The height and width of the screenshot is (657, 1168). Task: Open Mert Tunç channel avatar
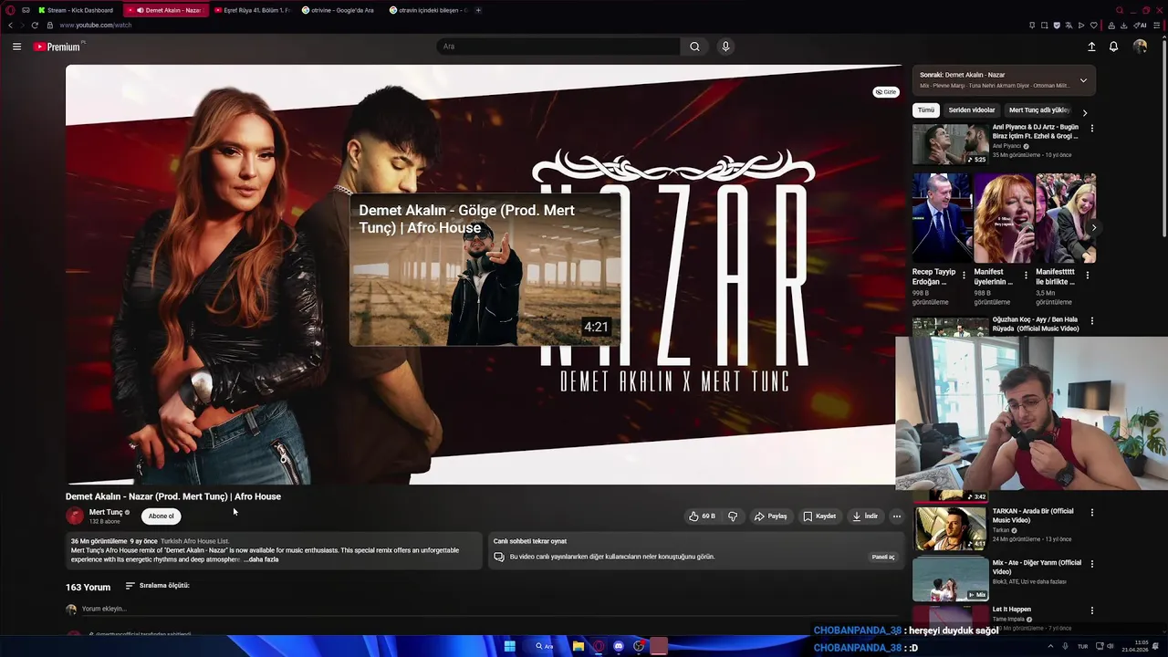tap(75, 516)
